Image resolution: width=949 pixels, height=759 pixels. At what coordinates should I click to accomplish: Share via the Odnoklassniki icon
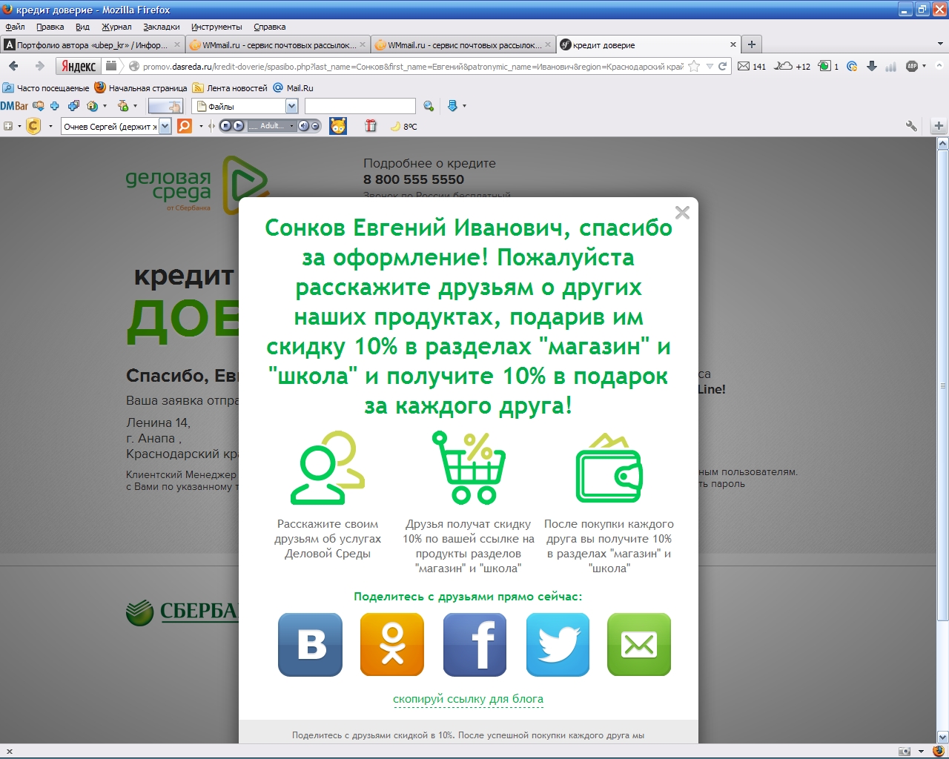click(x=392, y=644)
